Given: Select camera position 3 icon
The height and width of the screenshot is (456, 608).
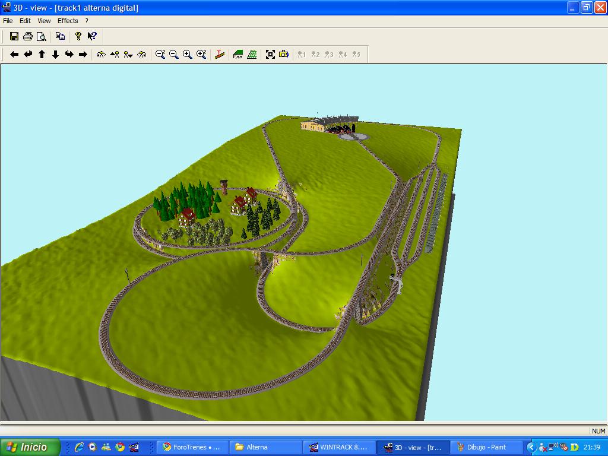Looking at the screenshot, I should (329, 54).
